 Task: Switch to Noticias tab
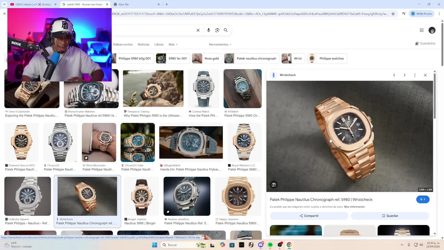[x=144, y=44]
